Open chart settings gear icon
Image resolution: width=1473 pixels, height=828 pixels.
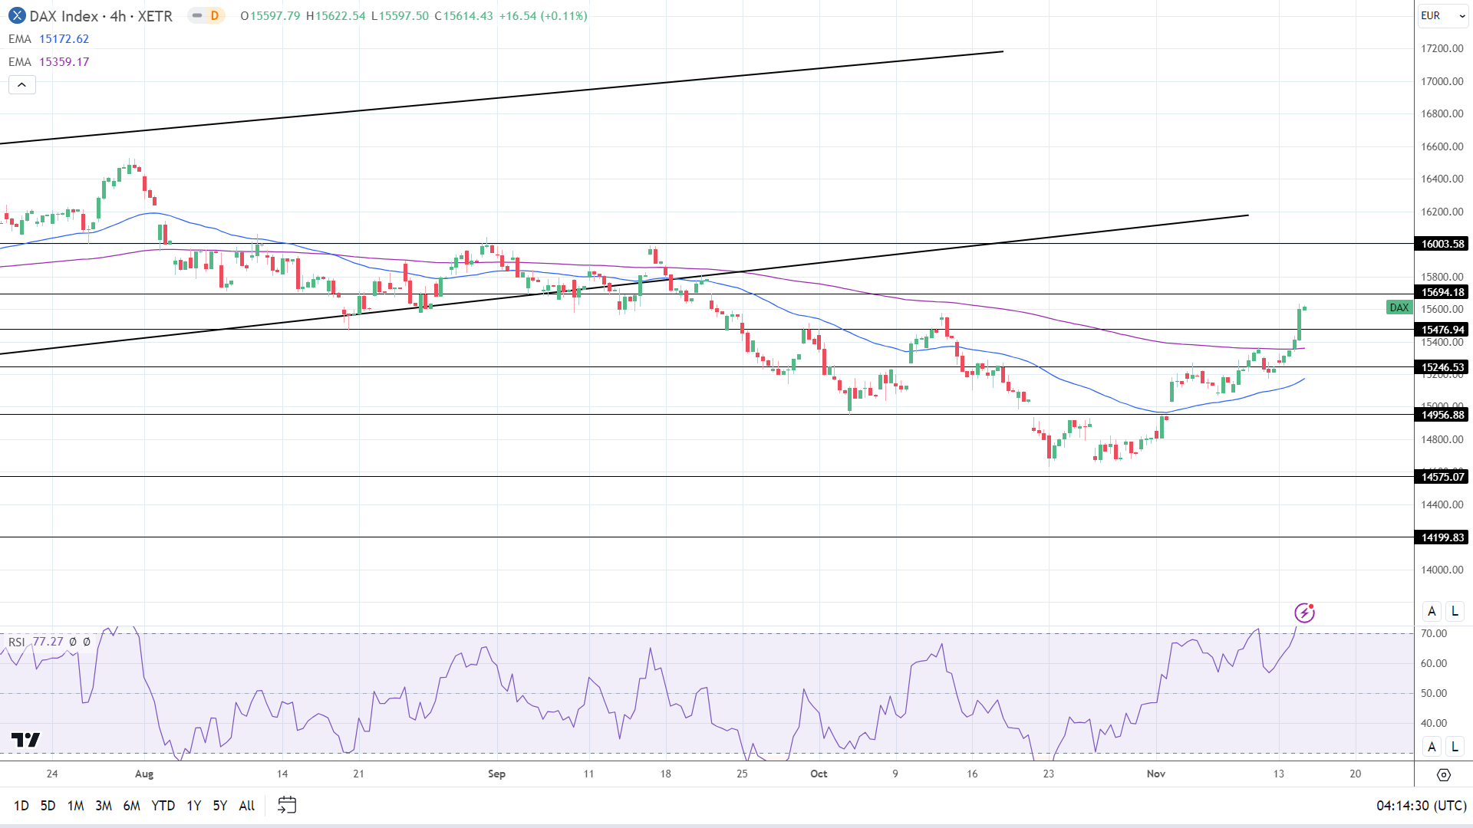pos(1444,775)
